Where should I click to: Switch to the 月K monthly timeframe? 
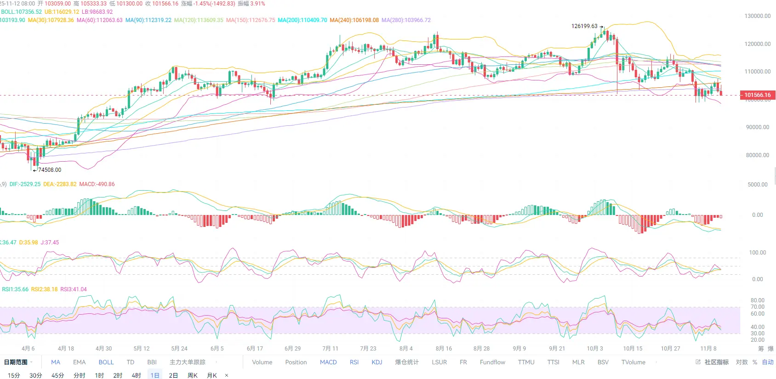(212, 375)
